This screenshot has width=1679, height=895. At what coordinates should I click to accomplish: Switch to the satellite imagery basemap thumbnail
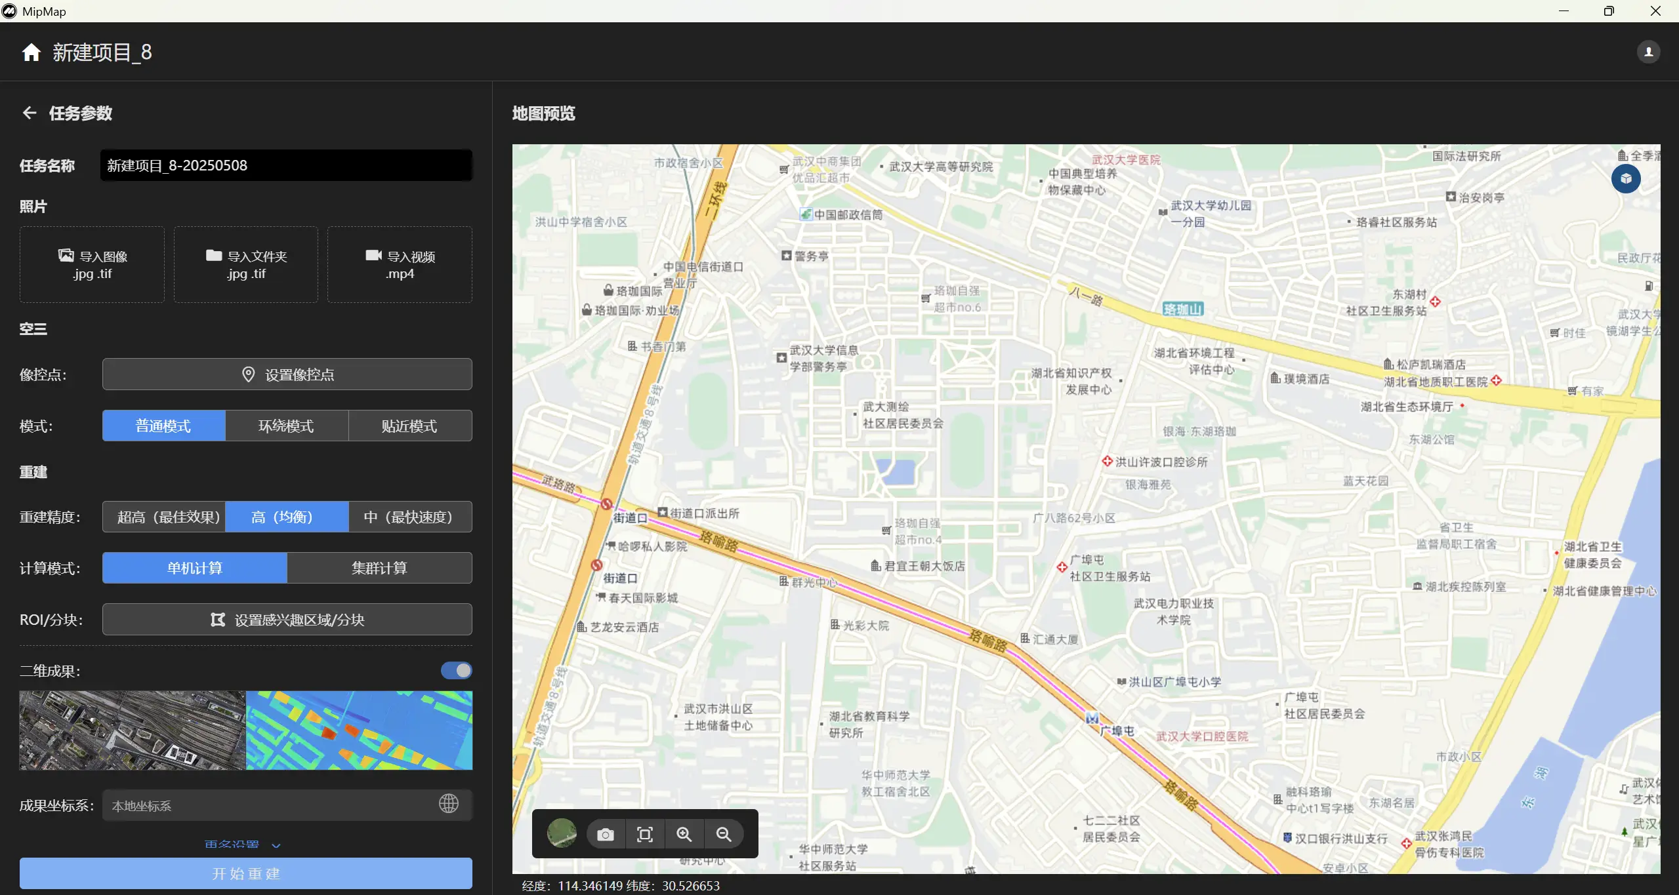562,833
